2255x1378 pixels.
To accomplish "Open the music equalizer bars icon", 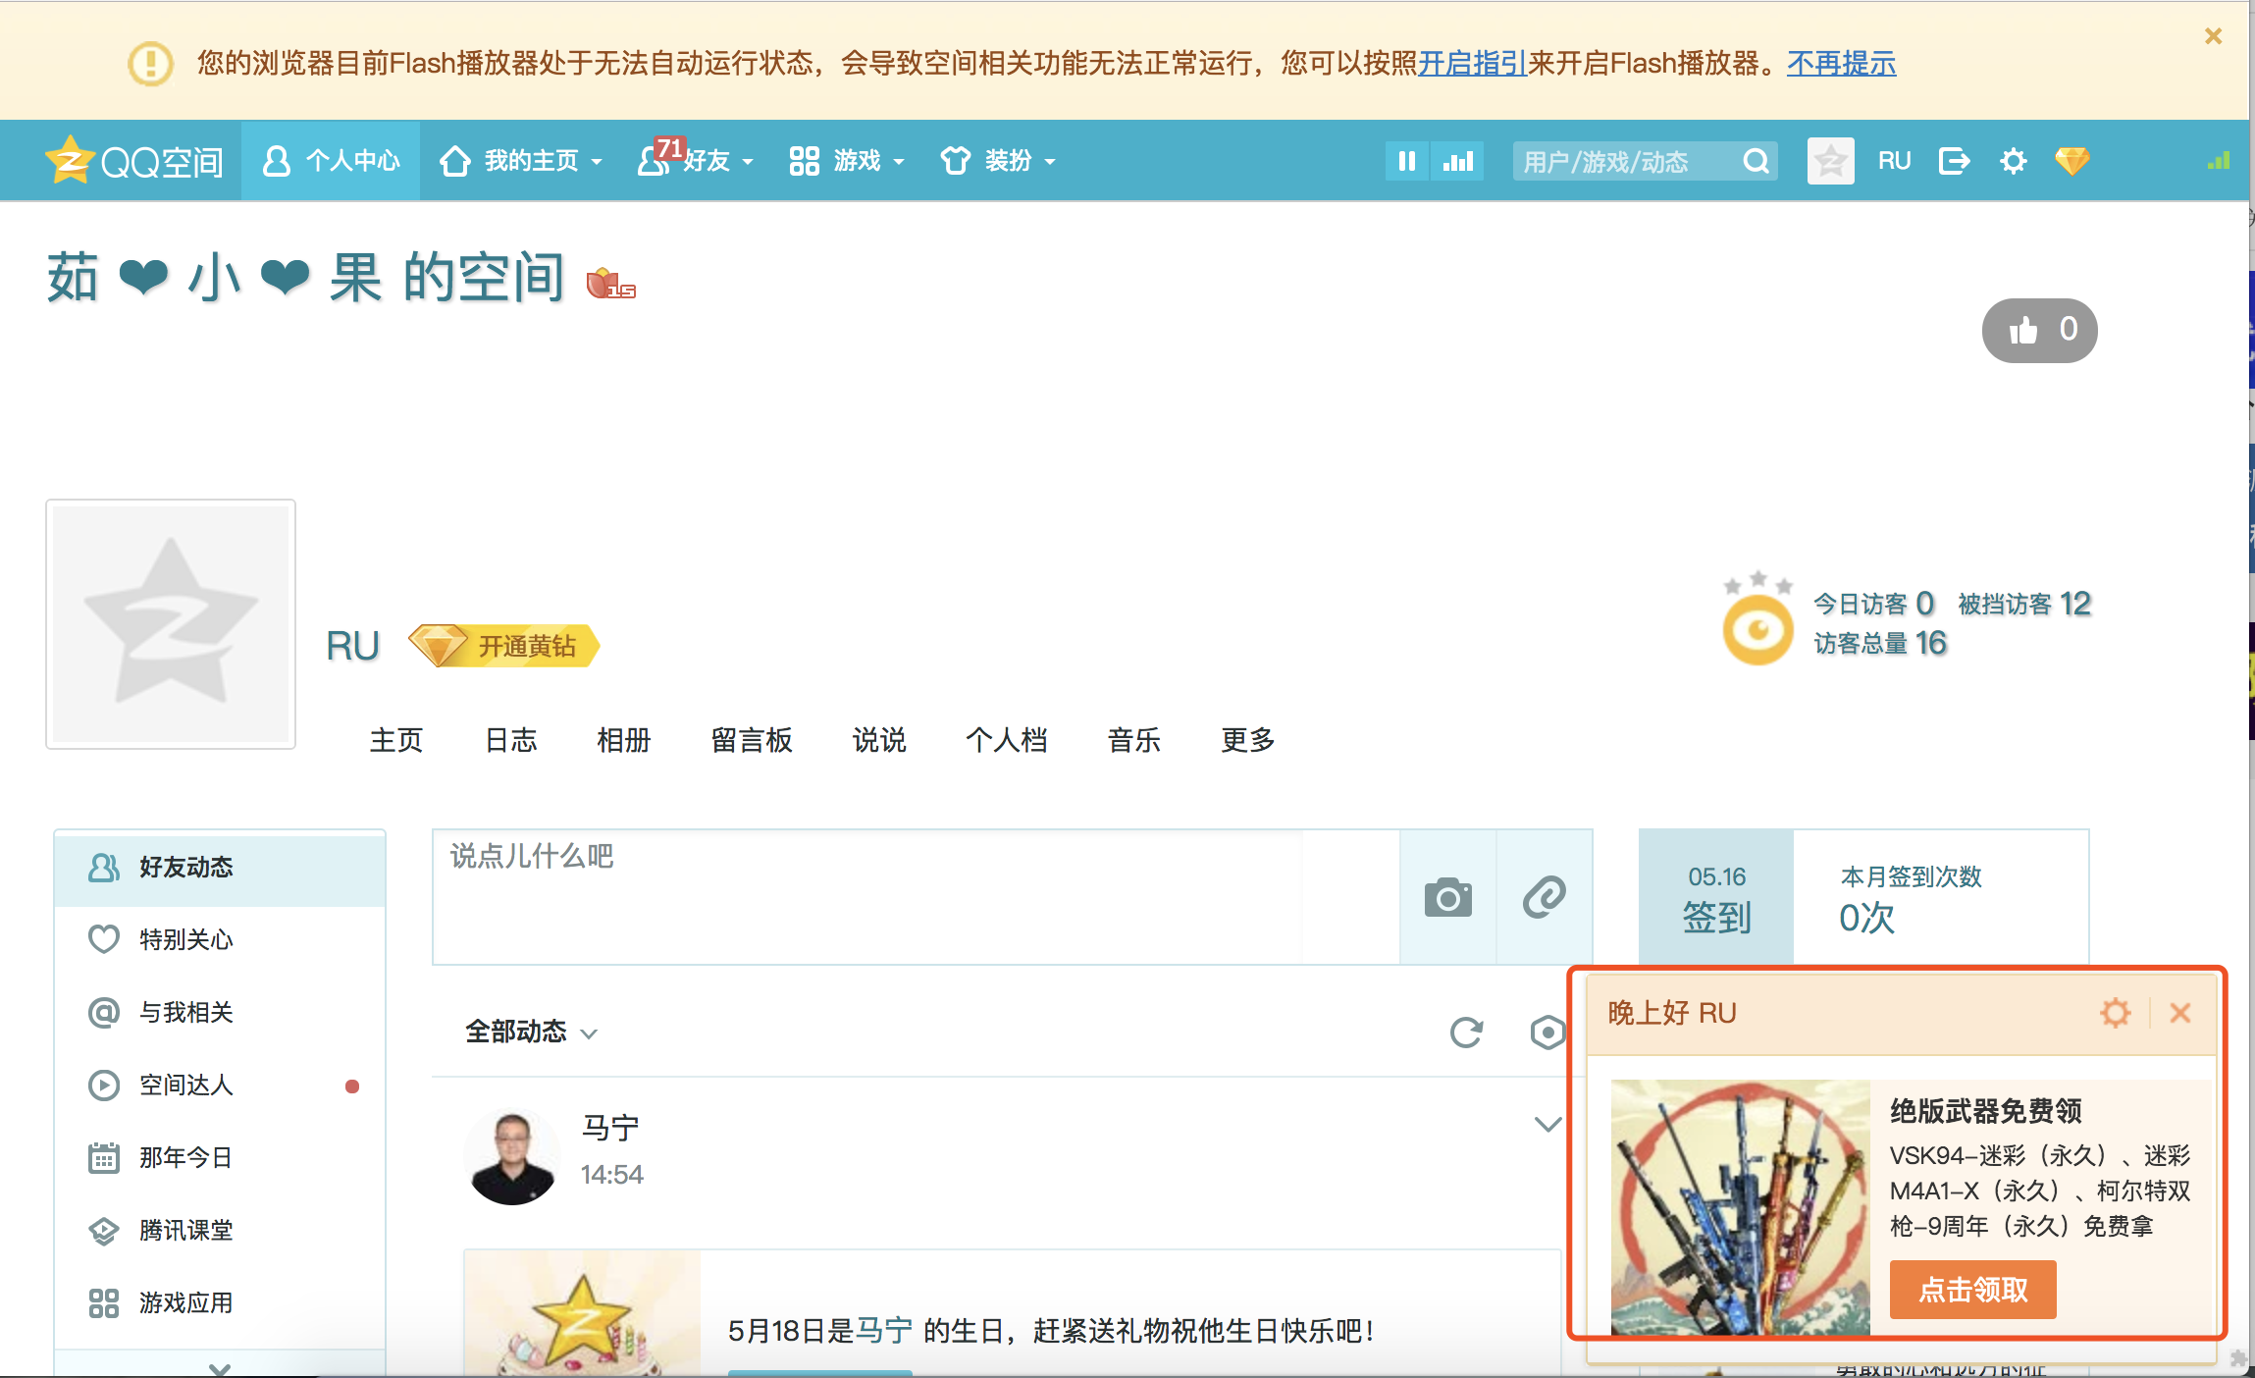I will coord(1457,161).
